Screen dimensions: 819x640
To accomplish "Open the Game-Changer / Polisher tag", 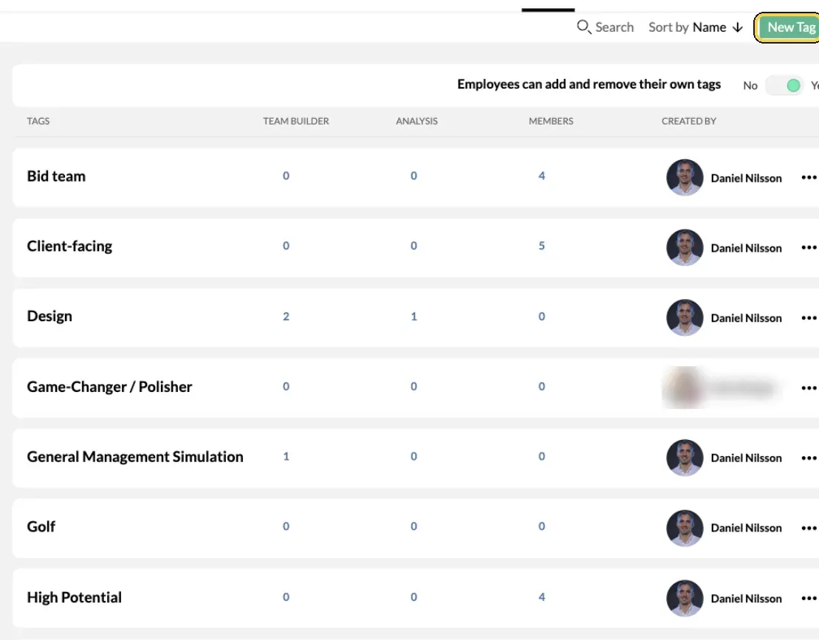I will pyautogui.click(x=110, y=387).
